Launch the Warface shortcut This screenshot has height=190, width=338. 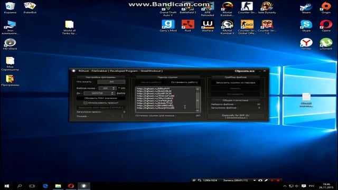point(208,26)
